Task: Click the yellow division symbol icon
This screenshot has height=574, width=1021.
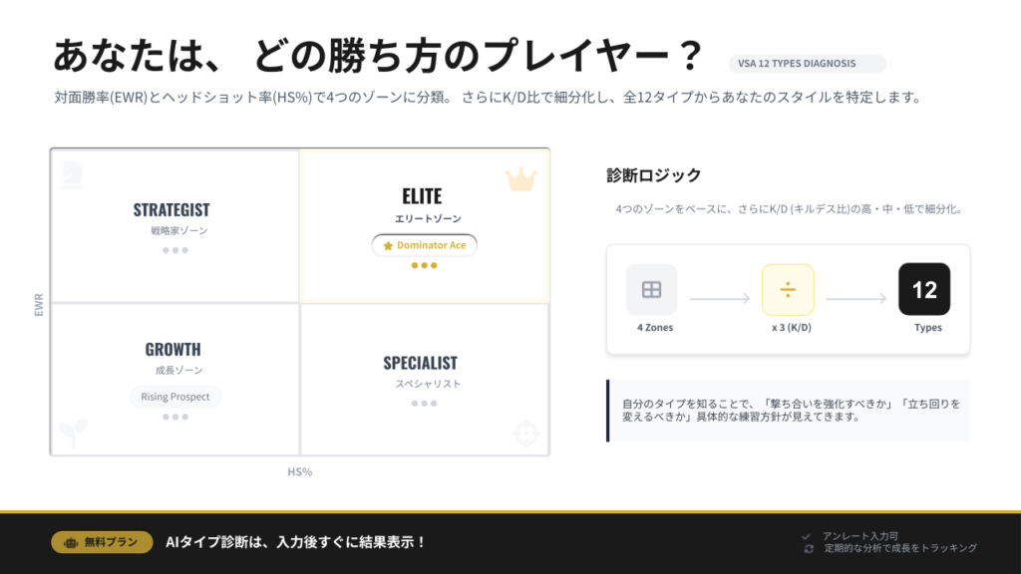Action: pyautogui.click(x=788, y=290)
